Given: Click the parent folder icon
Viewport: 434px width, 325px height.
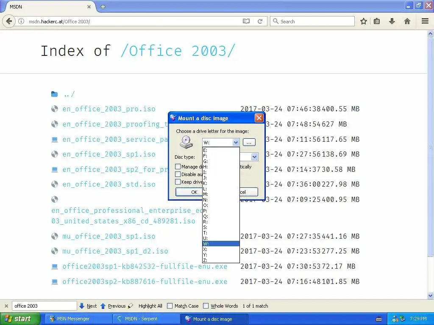Looking at the screenshot, I should tap(55, 94).
